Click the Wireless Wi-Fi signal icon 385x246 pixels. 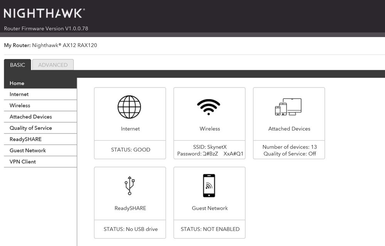(209, 107)
